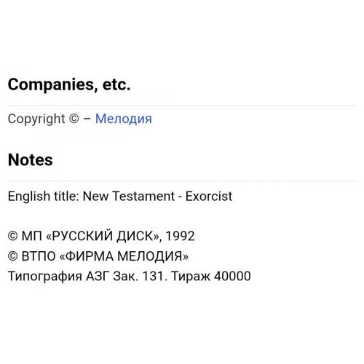Select the Copyright © label text
Viewport: 364px width, 364px height.
pyautogui.click(x=44, y=119)
